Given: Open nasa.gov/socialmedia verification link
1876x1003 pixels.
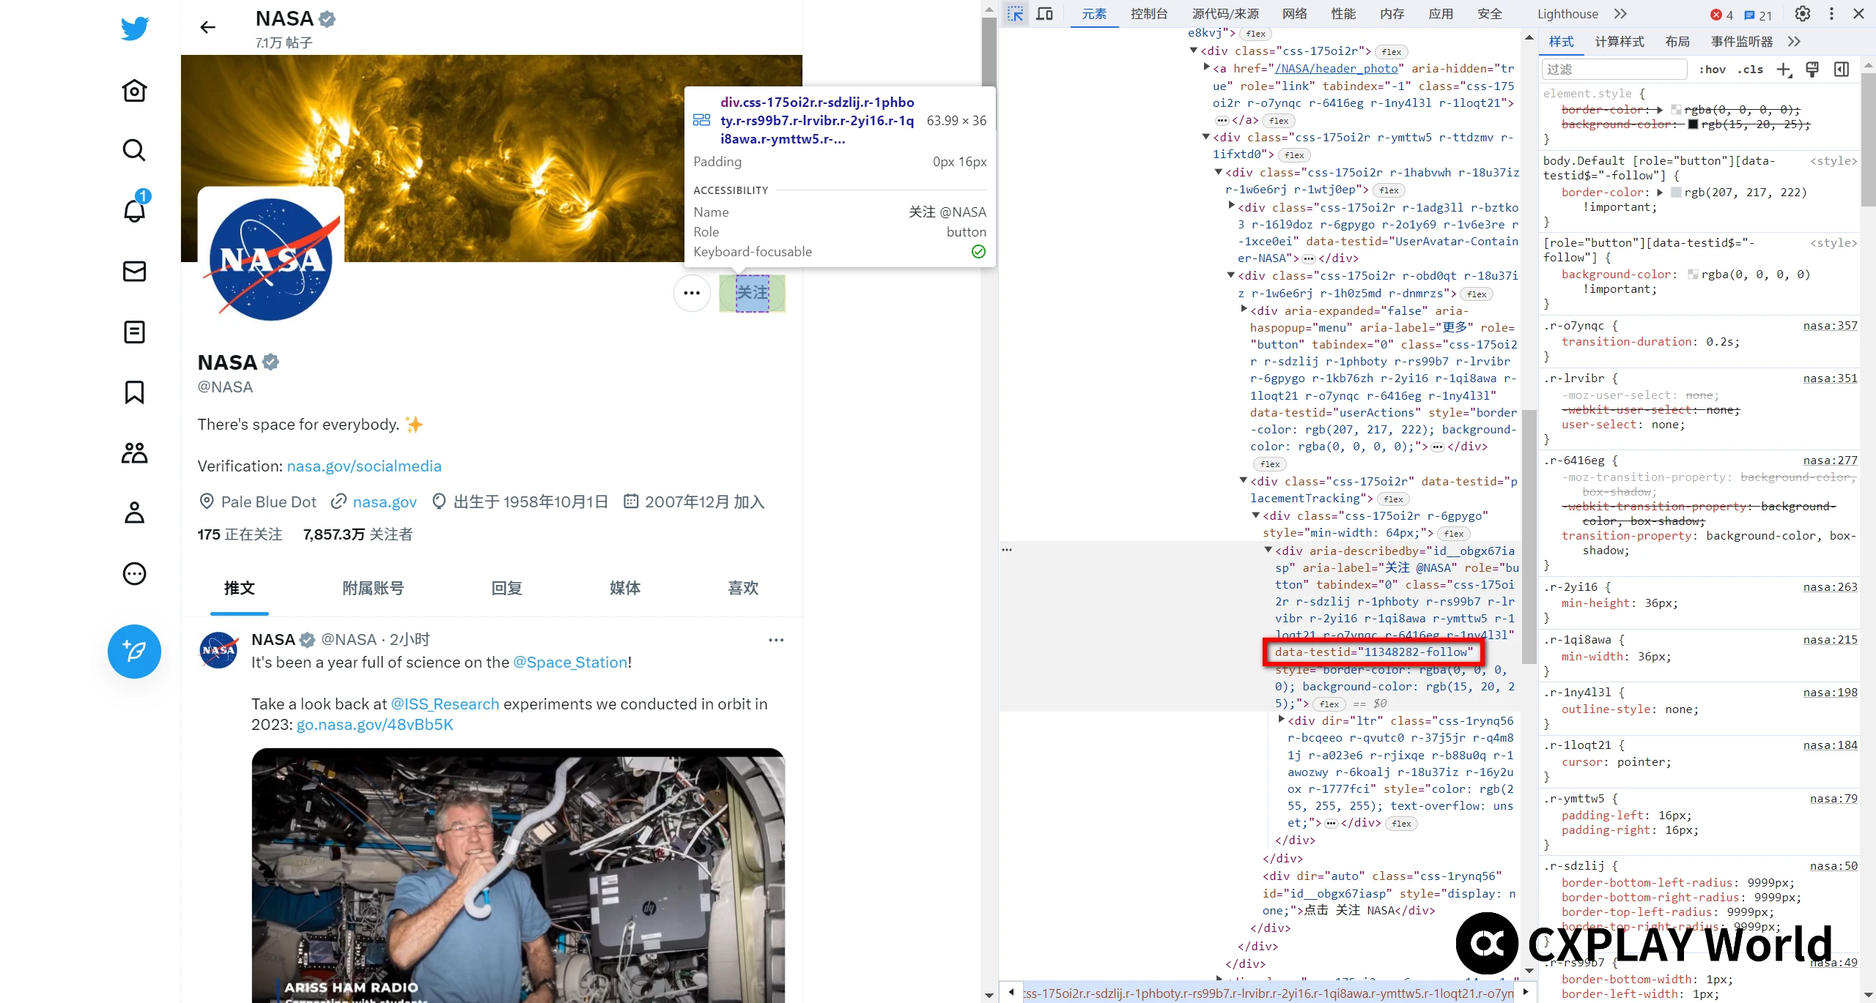Looking at the screenshot, I should (364, 466).
